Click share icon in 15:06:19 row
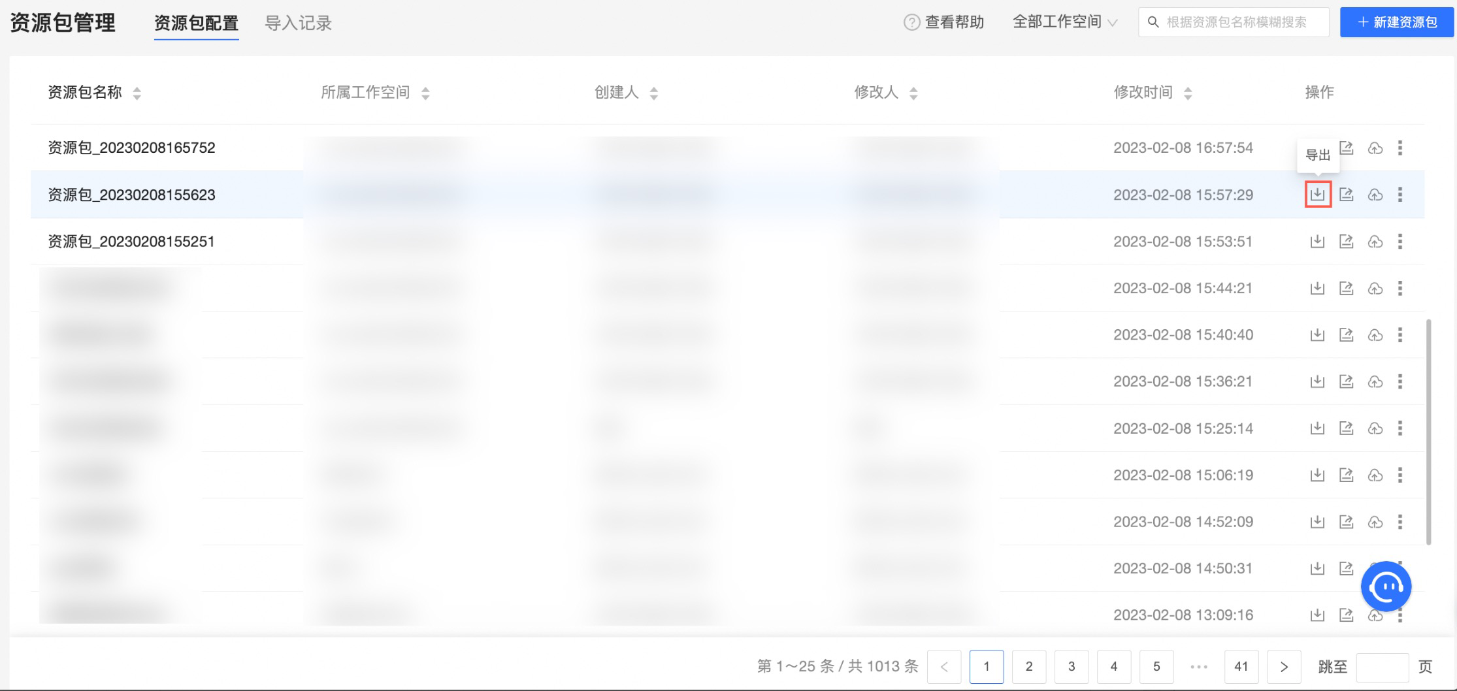Viewport: 1457px width, 691px height. click(1346, 475)
